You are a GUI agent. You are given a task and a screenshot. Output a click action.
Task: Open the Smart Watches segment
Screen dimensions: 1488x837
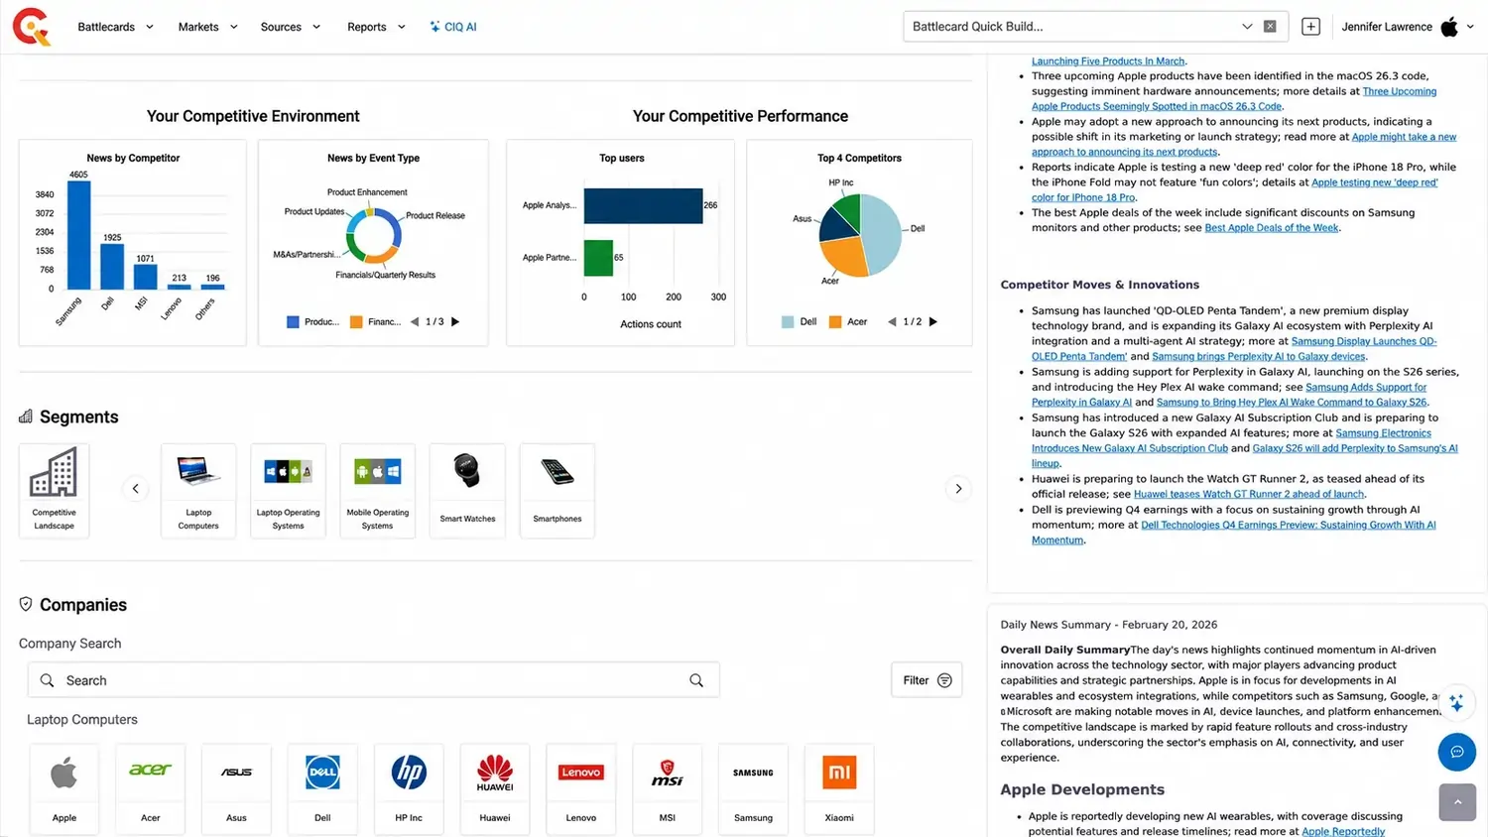coord(467,490)
